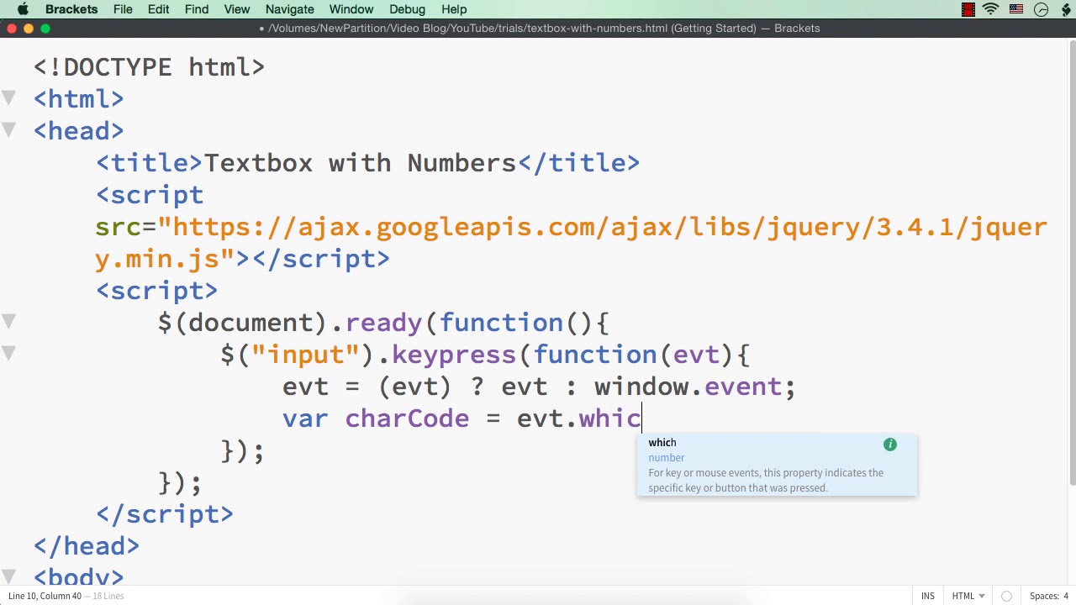Screen dimensions: 1076x605
Task: Click the closing </head> tag line
Action: click(x=87, y=546)
